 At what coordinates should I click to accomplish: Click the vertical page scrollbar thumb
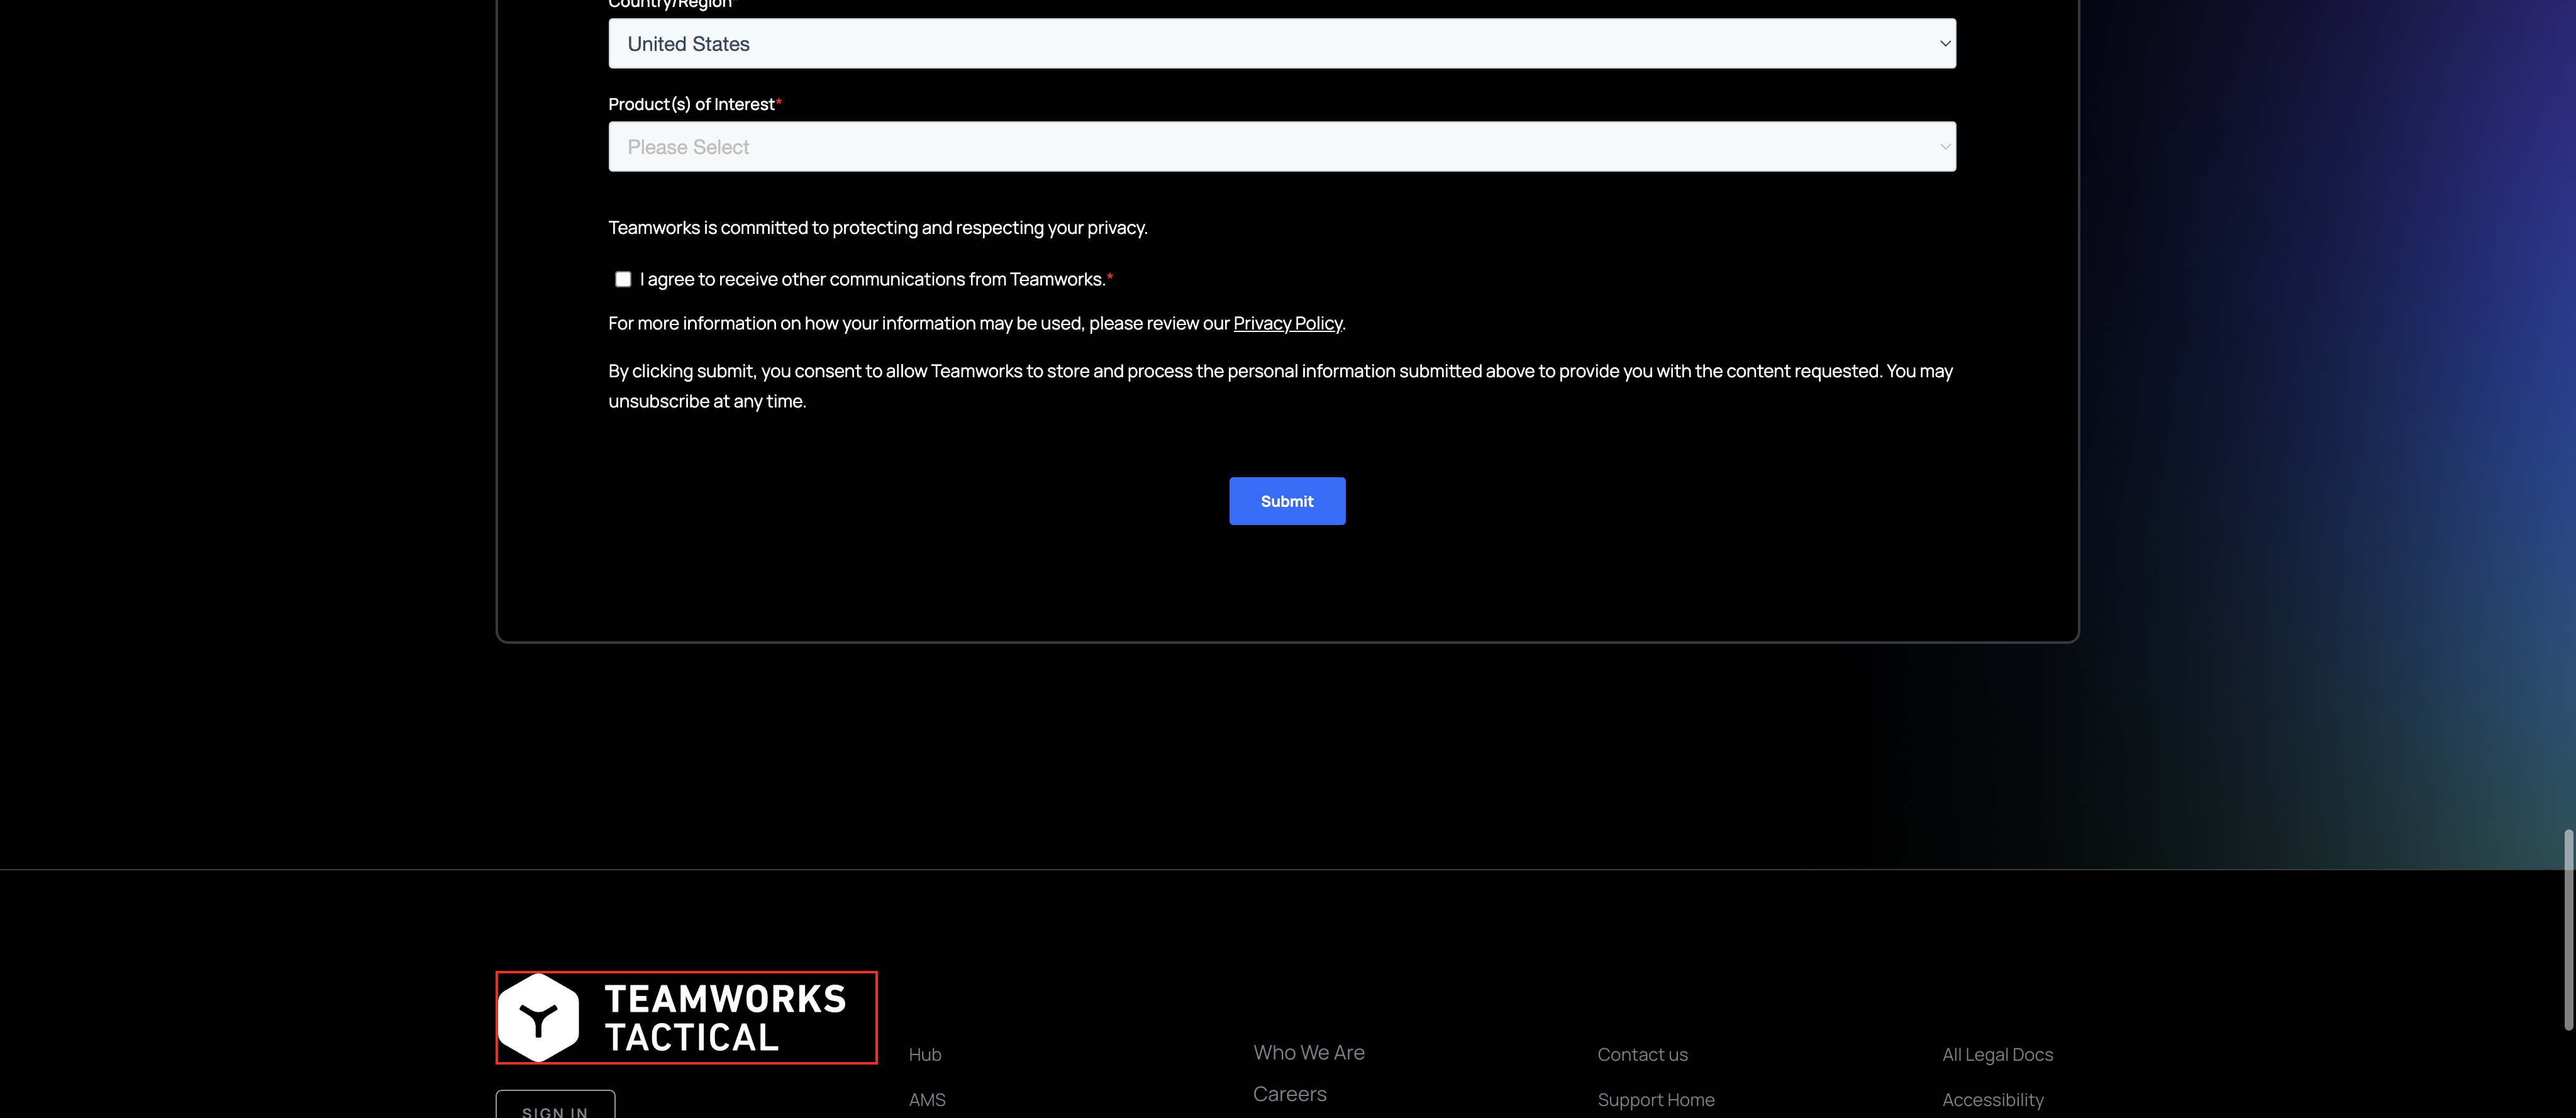click(2568, 930)
